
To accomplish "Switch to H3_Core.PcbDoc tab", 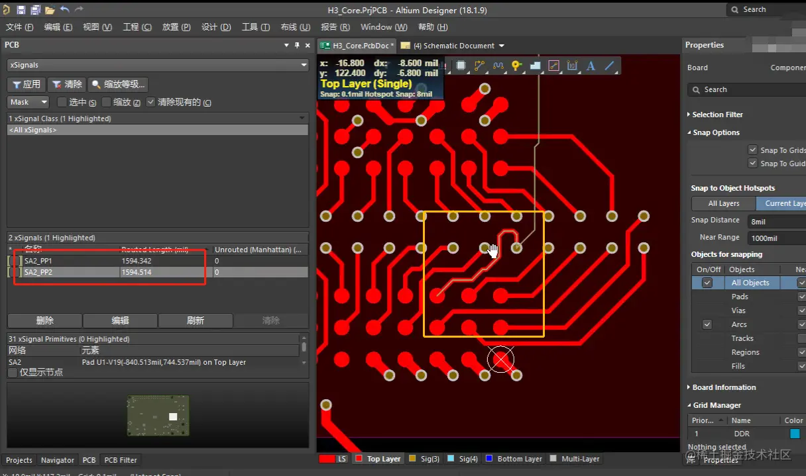I will [357, 46].
